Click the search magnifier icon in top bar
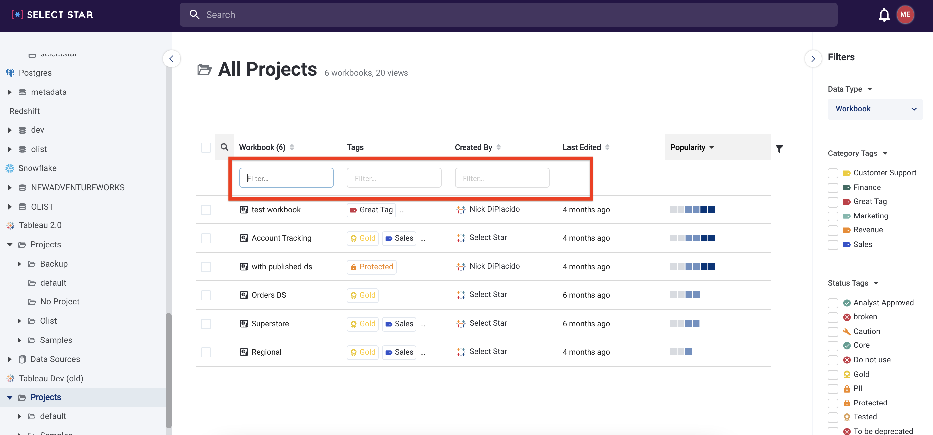The height and width of the screenshot is (435, 933). click(x=195, y=15)
